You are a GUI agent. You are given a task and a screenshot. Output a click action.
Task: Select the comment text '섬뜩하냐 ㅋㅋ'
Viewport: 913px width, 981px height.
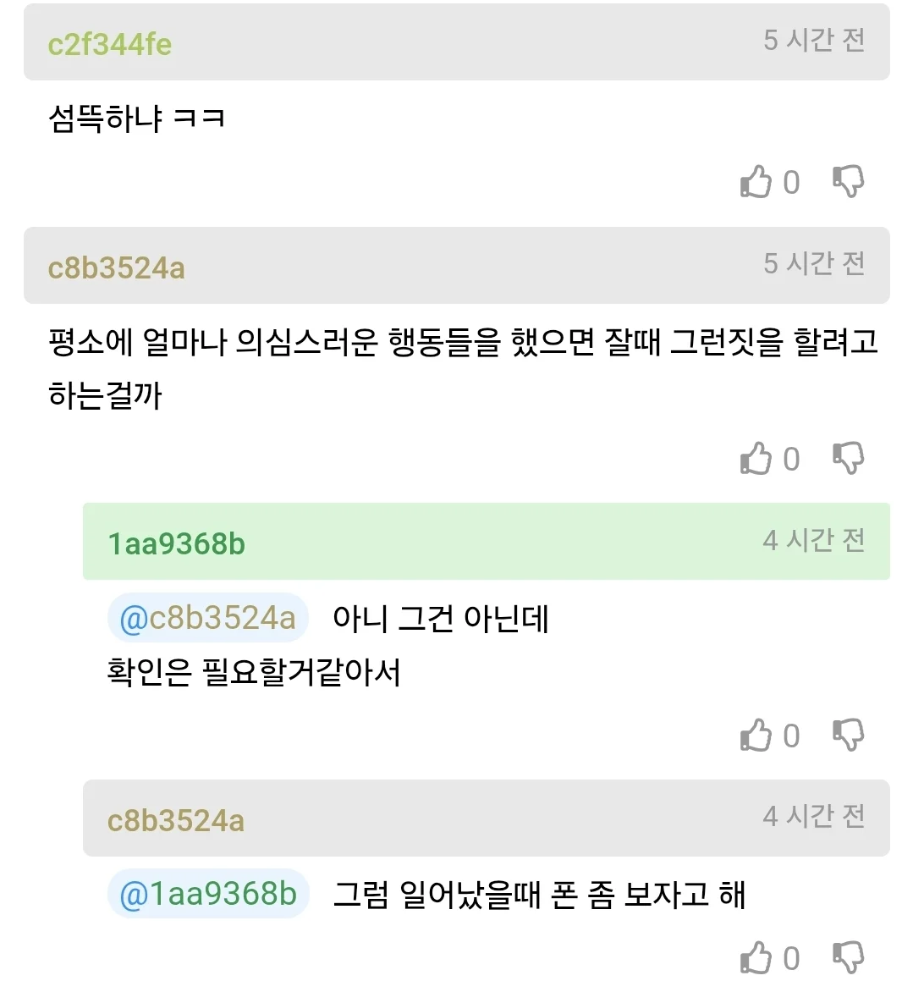pyautogui.click(x=136, y=118)
